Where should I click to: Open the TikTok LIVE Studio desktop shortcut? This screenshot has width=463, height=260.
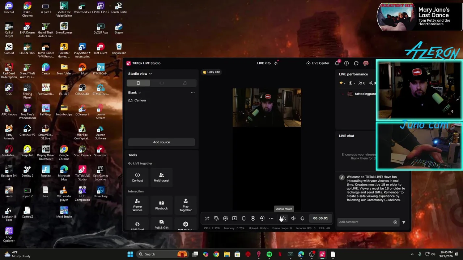point(82,173)
